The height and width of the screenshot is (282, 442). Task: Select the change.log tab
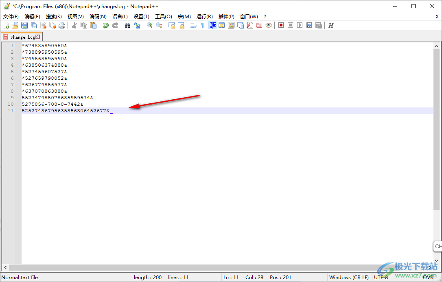pyautogui.click(x=22, y=37)
